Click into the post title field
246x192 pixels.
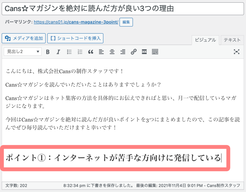coord(123,8)
